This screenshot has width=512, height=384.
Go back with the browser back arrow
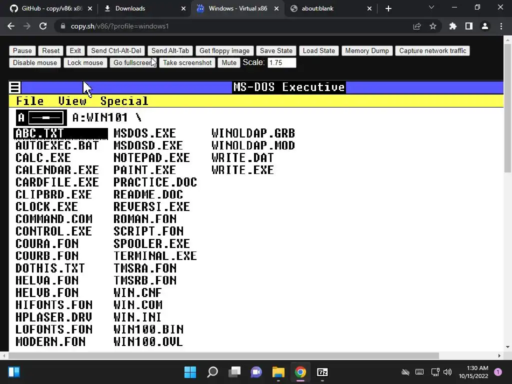(11, 26)
